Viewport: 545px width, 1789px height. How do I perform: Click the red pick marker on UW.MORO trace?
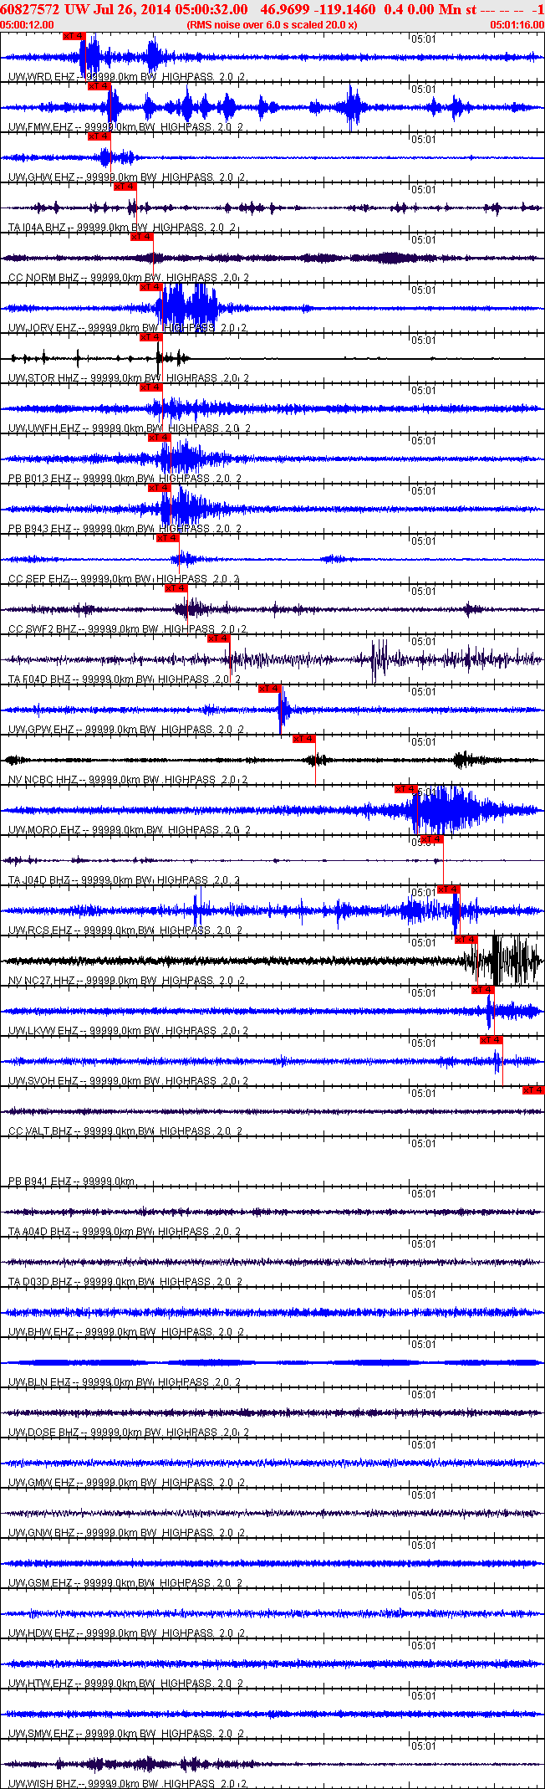coord(406,789)
